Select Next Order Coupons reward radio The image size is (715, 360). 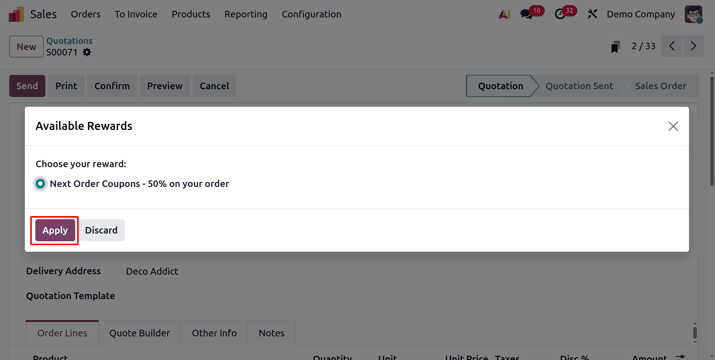click(40, 183)
